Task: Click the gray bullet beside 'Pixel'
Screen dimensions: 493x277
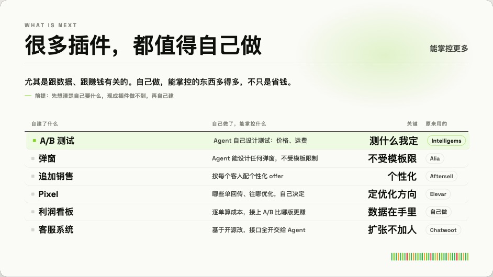Action: (x=32, y=194)
